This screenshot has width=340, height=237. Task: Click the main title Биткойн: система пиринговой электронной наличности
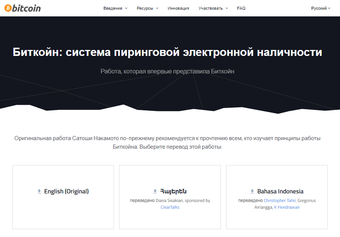click(167, 52)
